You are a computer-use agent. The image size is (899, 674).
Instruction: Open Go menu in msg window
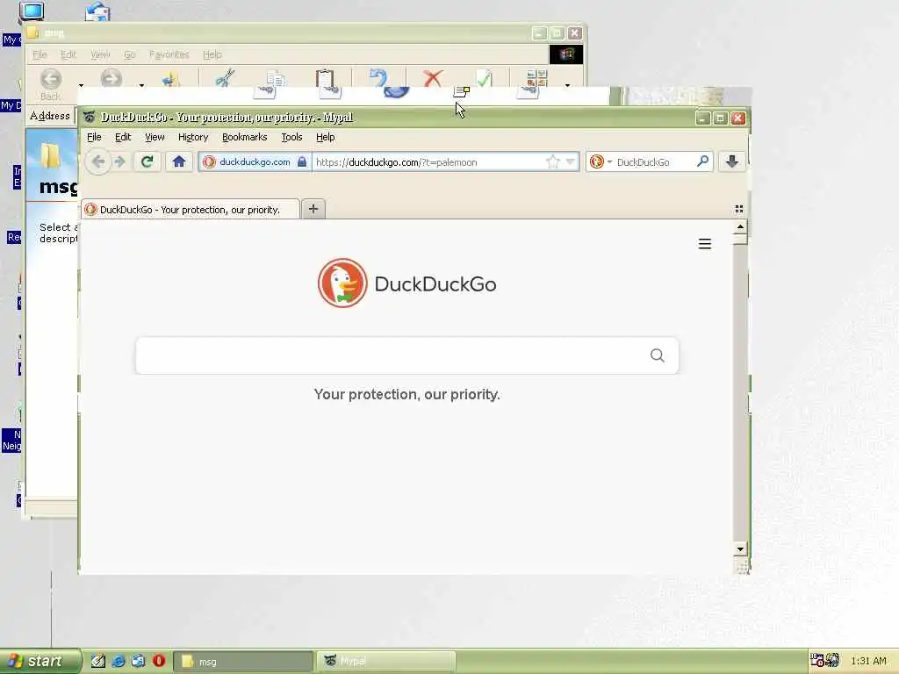[130, 54]
